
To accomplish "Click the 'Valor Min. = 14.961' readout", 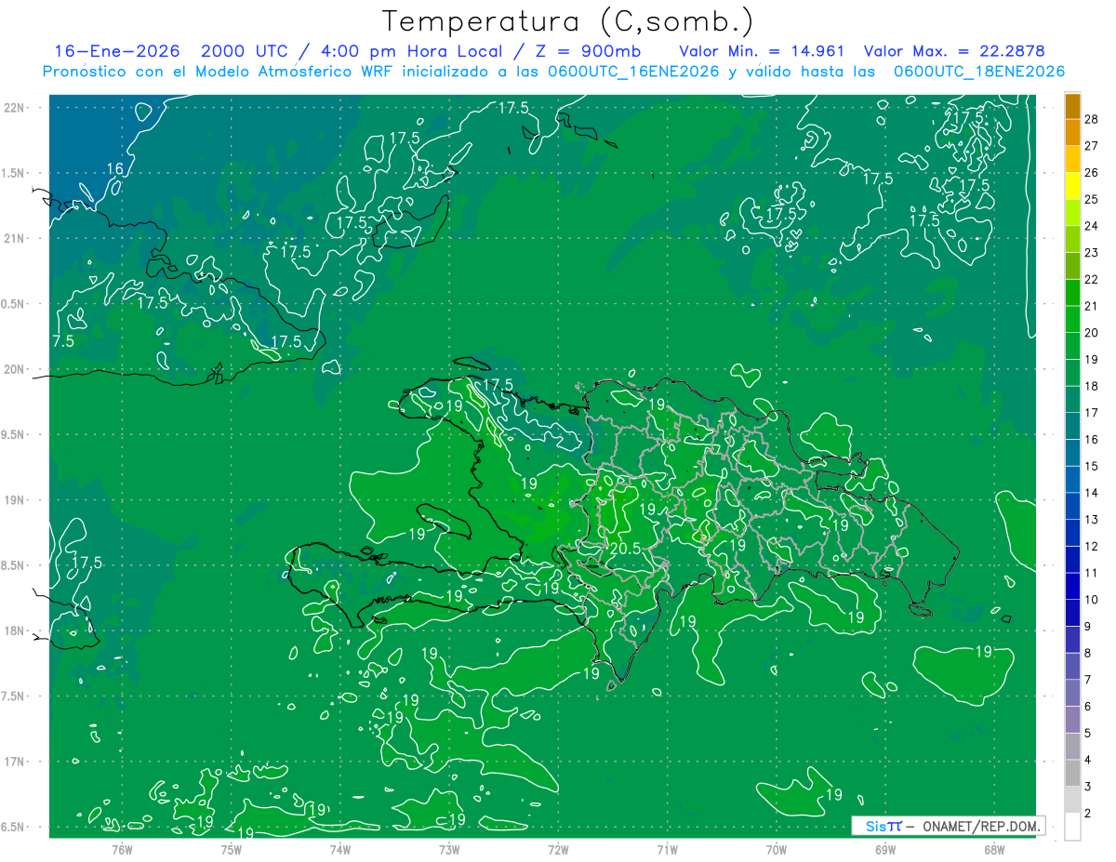I will point(762,51).
